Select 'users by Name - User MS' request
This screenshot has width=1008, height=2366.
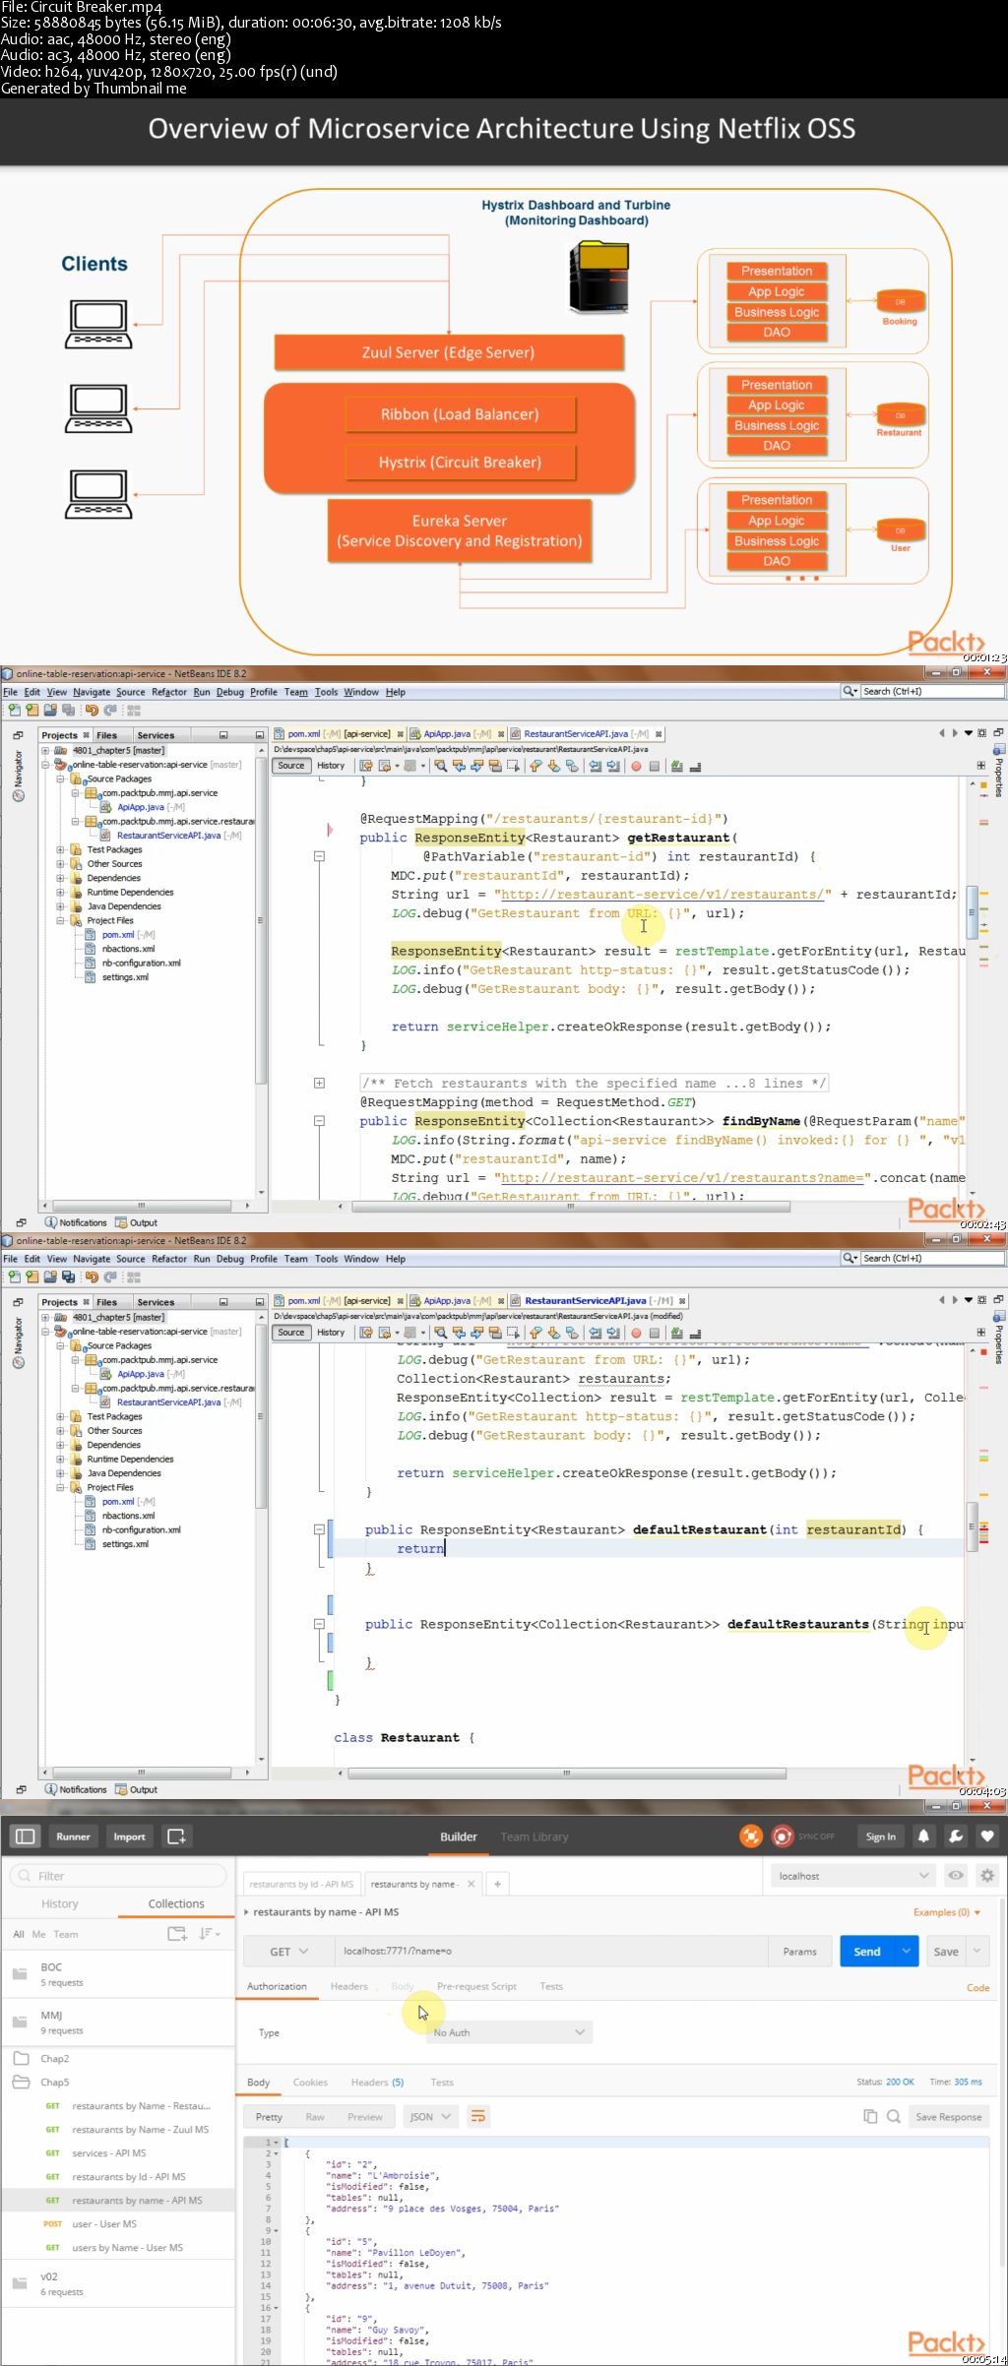coord(118,2247)
